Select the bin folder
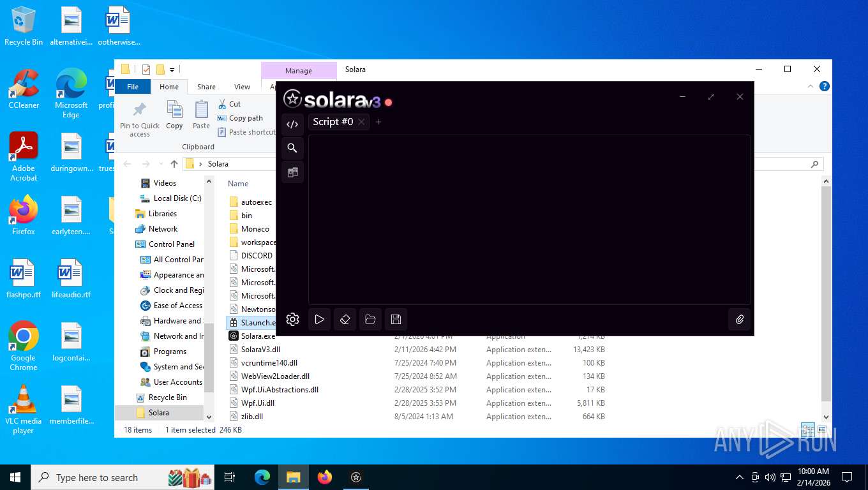The width and height of the screenshot is (868, 490). 246,216
